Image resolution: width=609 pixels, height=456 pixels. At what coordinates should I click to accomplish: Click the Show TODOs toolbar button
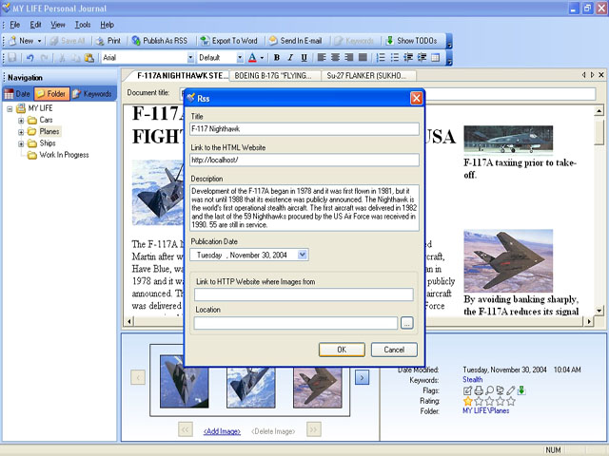[411, 41]
